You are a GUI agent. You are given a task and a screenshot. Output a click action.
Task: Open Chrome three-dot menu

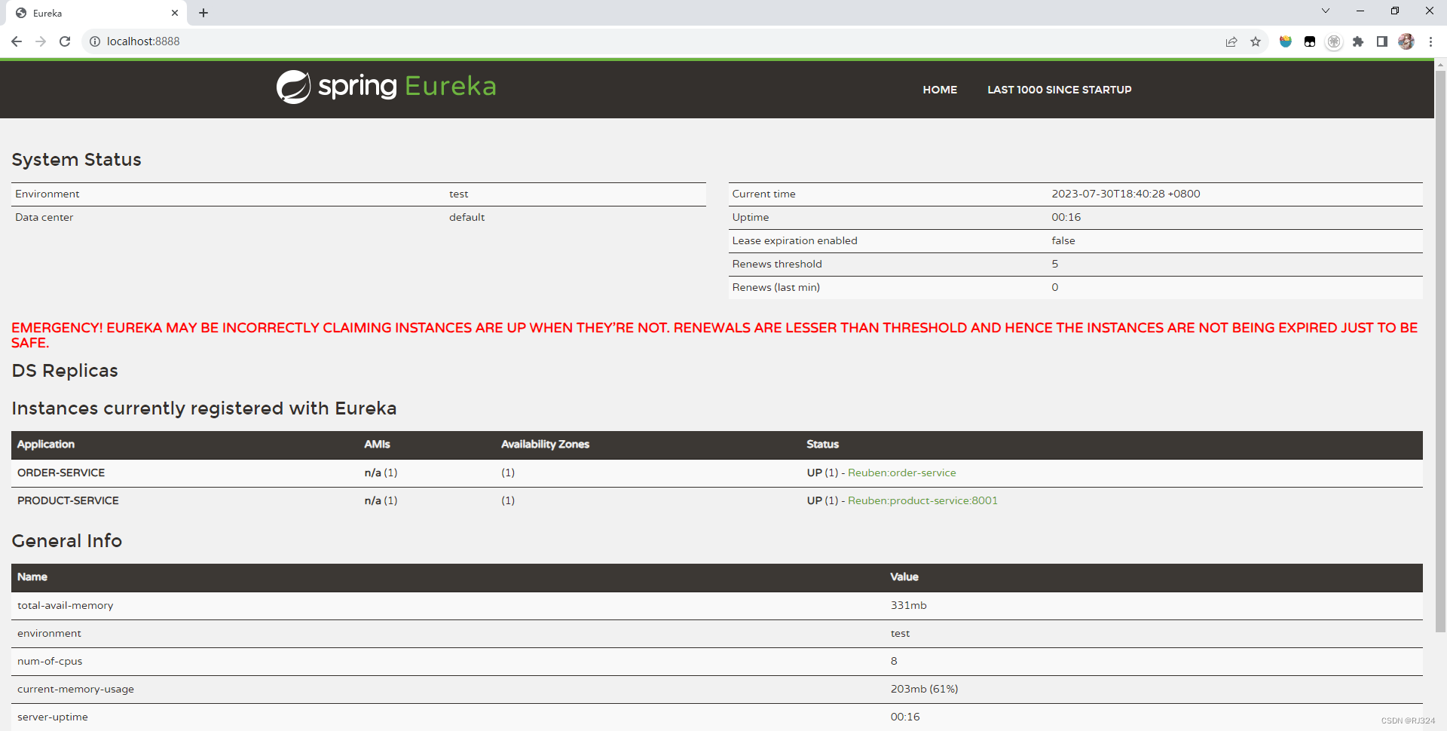(x=1430, y=41)
